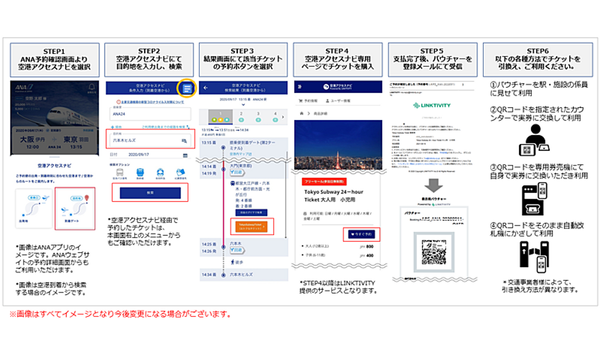Select the rightmost blue search option icon
The width and height of the screenshot is (601, 338).
[x=180, y=172]
